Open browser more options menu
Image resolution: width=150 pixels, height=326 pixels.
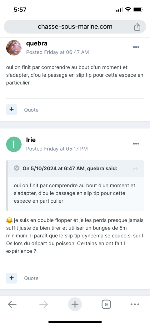(135, 305)
